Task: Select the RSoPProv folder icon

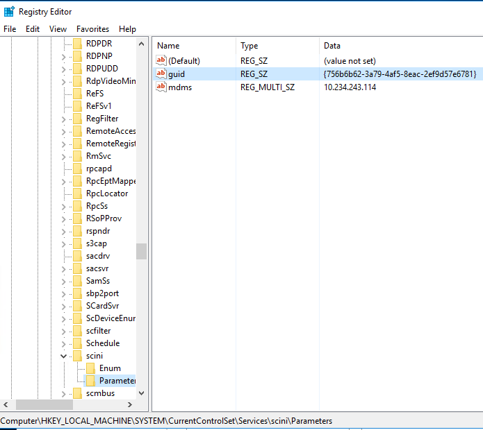Action: coord(78,218)
